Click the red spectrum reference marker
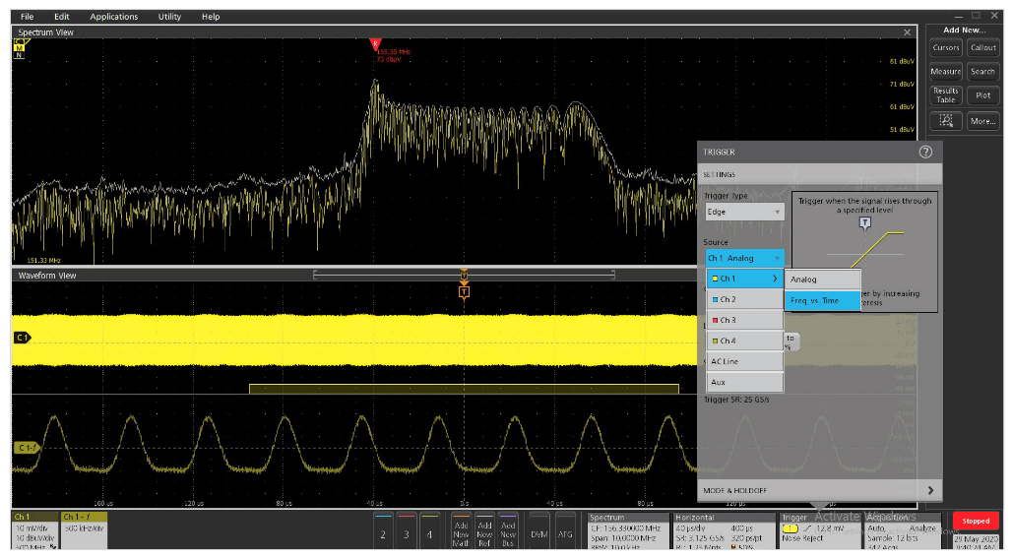The image size is (1013, 558). (x=374, y=44)
